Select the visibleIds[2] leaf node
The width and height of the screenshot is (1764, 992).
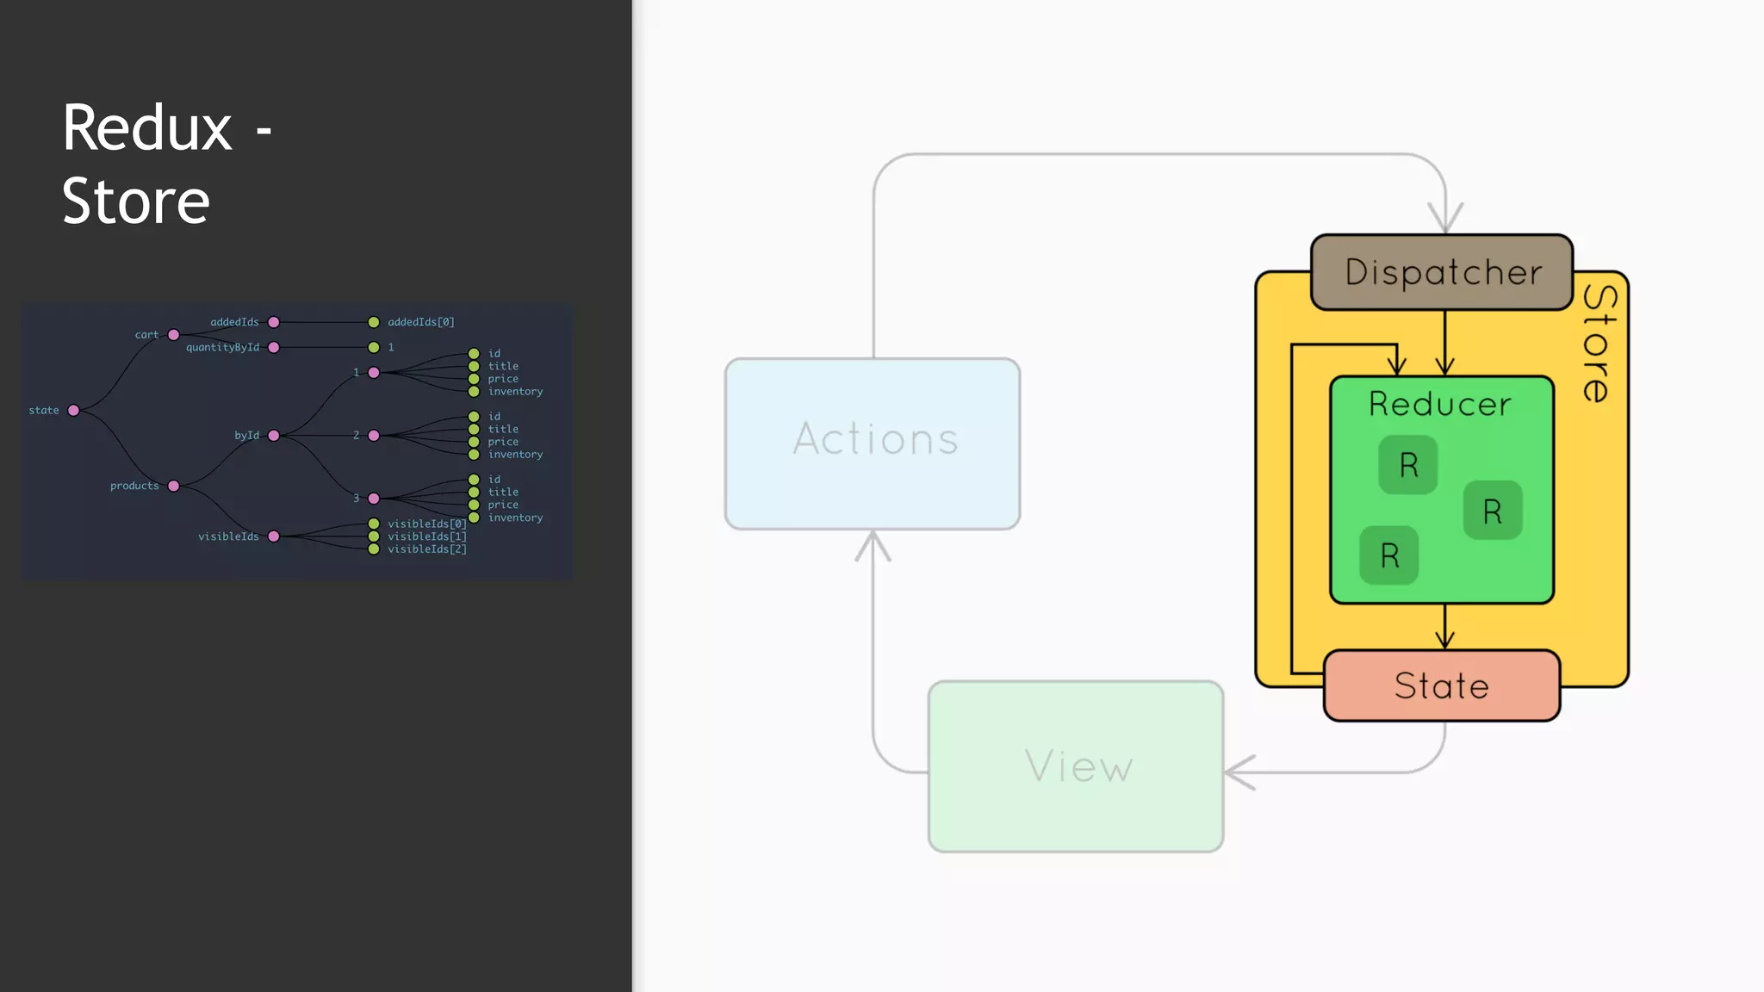coord(374,549)
